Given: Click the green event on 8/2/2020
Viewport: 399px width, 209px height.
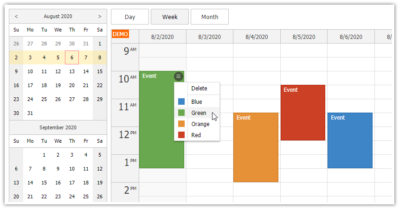Looking at the screenshot, I should [x=156, y=130].
